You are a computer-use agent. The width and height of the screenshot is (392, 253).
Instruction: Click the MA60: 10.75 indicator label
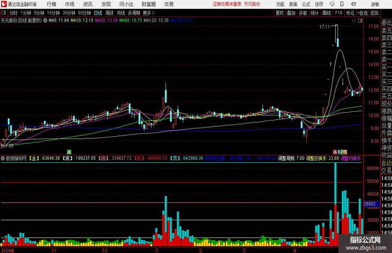point(131,20)
